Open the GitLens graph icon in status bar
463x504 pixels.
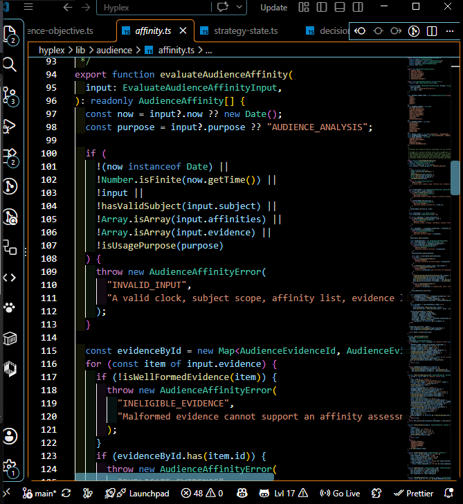(x=87, y=493)
